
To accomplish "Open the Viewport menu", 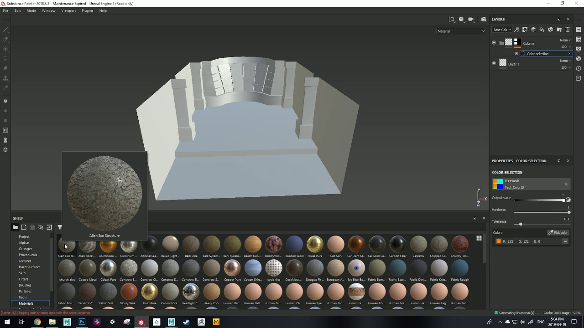I will click(x=68, y=10).
